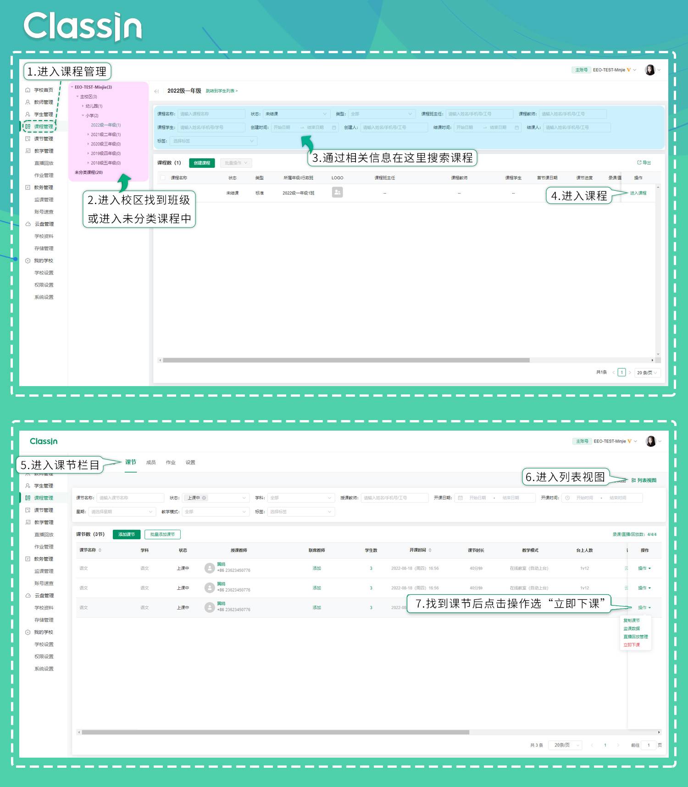Image resolution: width=688 pixels, height=787 pixels.
Task: Open the 批量操作 dropdown button
Action: click(236, 163)
